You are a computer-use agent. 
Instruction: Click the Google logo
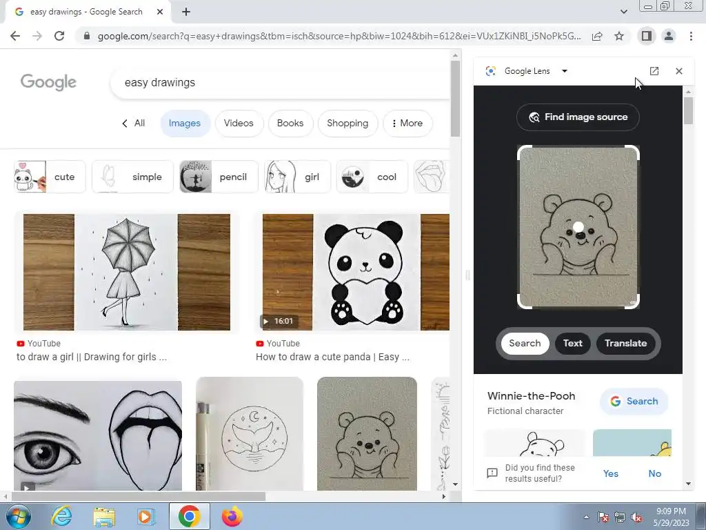[49, 82]
